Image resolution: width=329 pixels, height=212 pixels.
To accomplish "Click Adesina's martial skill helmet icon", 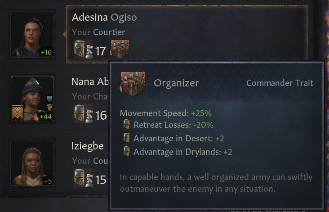I will [80, 49].
